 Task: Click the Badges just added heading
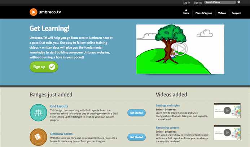pyautogui.click(x=51, y=95)
